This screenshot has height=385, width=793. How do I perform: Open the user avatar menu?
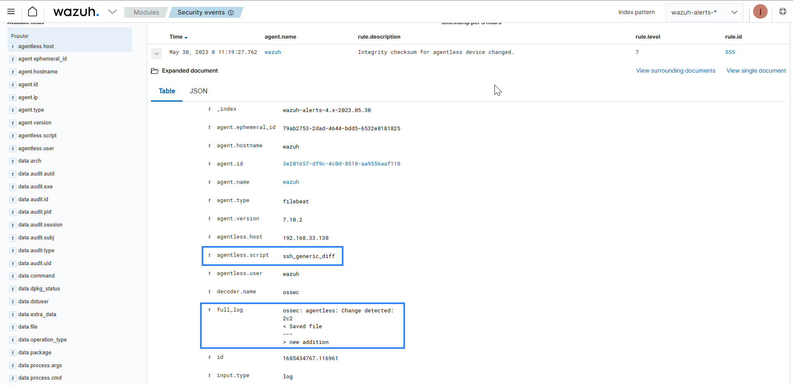760,12
